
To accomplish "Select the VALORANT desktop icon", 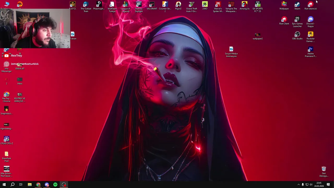I will coord(152,6).
